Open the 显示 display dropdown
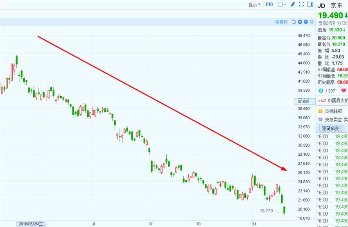The height and width of the screenshot is (227, 348). pyautogui.click(x=254, y=5)
